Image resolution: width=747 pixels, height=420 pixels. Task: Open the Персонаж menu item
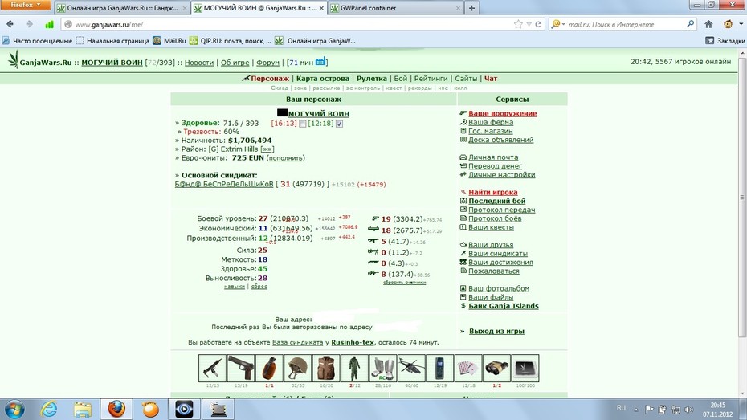click(x=270, y=79)
